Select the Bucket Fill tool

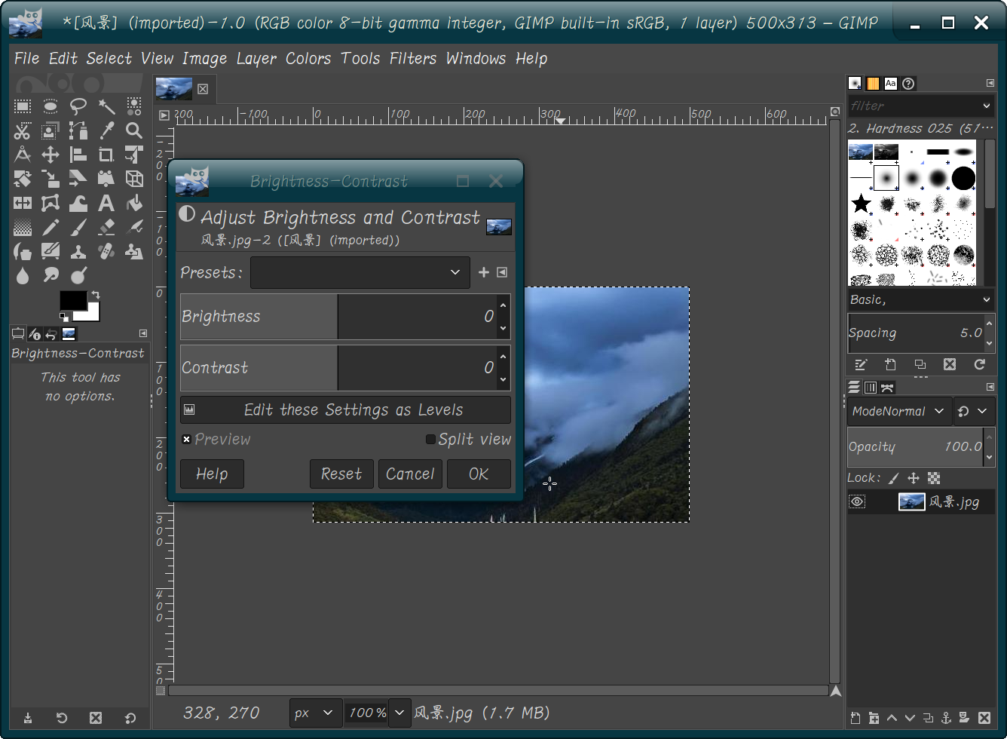[x=134, y=203]
